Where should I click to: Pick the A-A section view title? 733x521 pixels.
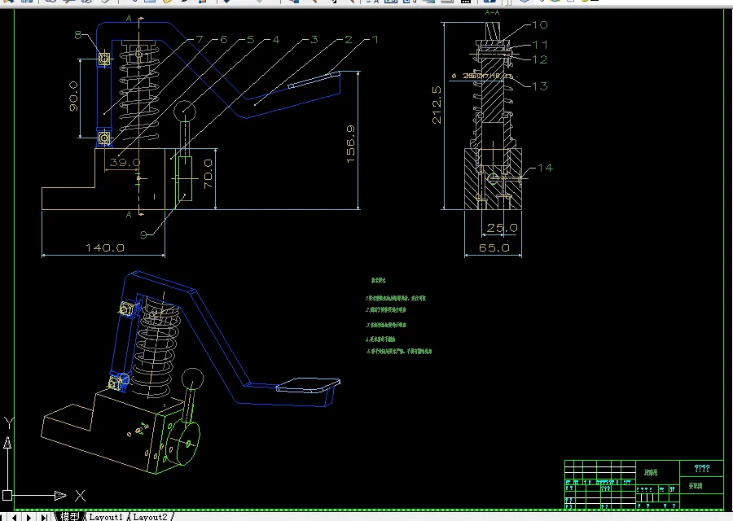click(492, 12)
